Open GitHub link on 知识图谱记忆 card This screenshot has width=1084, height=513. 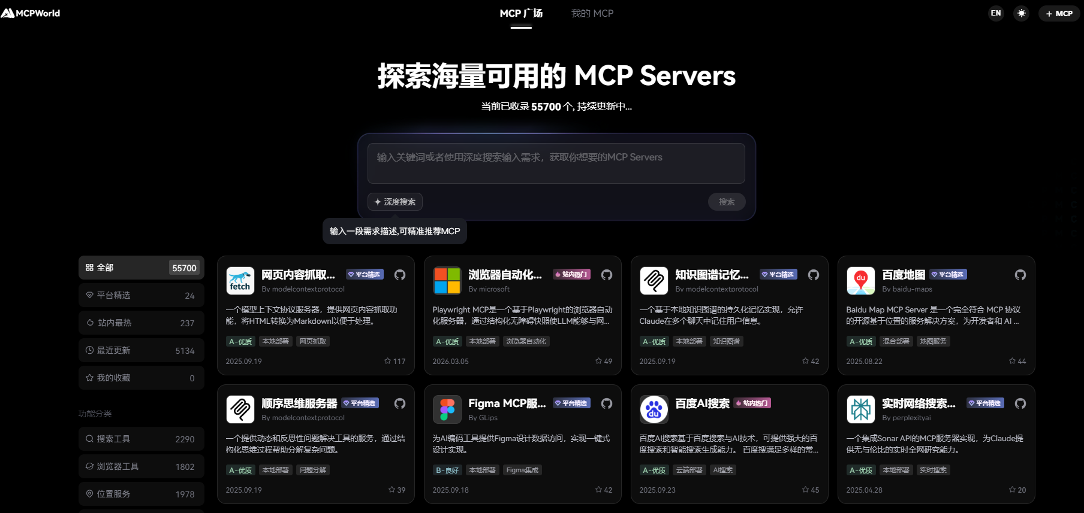(814, 275)
